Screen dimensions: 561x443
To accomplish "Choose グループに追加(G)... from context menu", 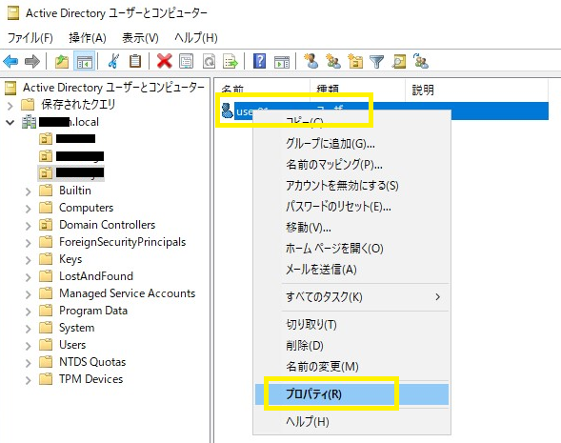I will point(351,144).
